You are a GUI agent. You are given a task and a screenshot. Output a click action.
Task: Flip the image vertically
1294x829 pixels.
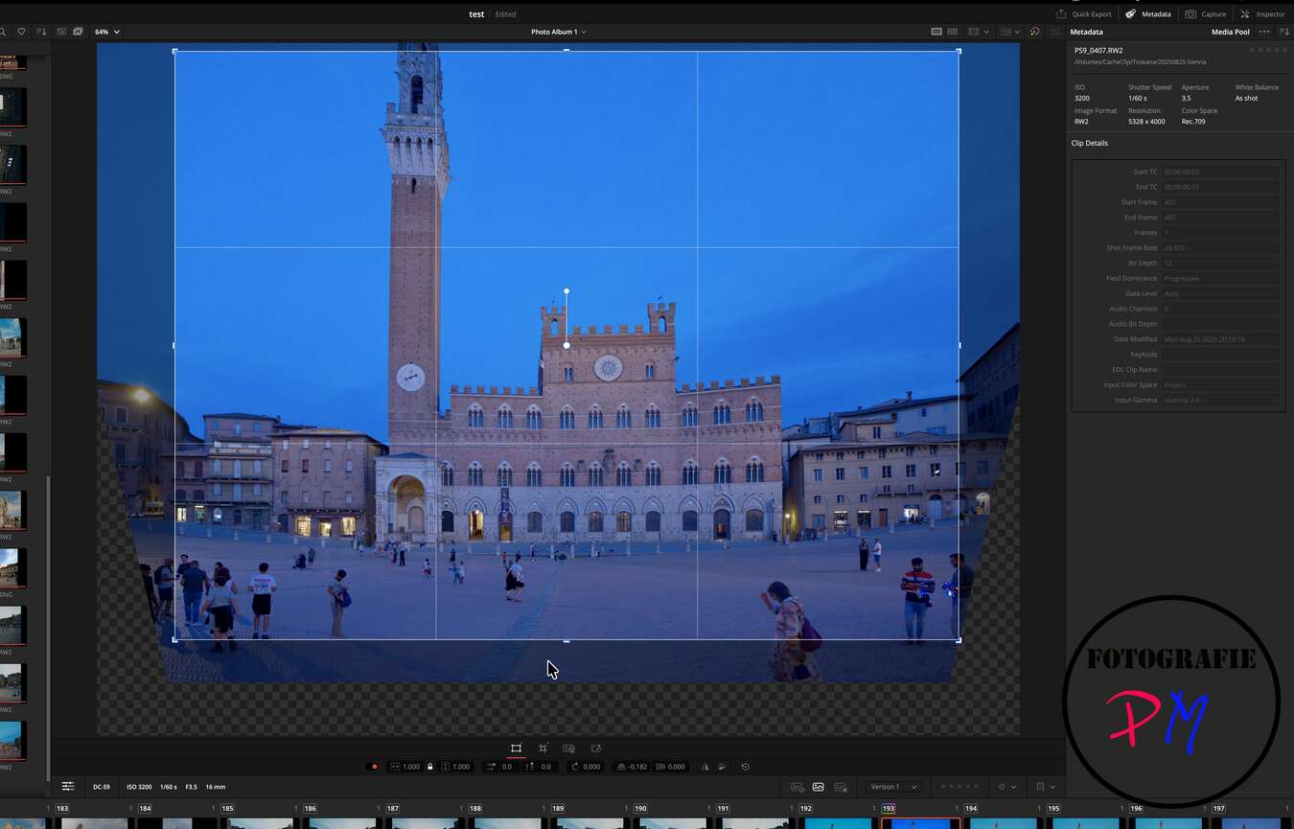pos(723,767)
